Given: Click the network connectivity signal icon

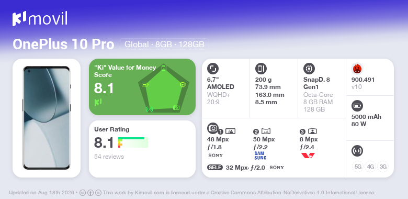Looking at the screenshot, I should tap(357, 151).
